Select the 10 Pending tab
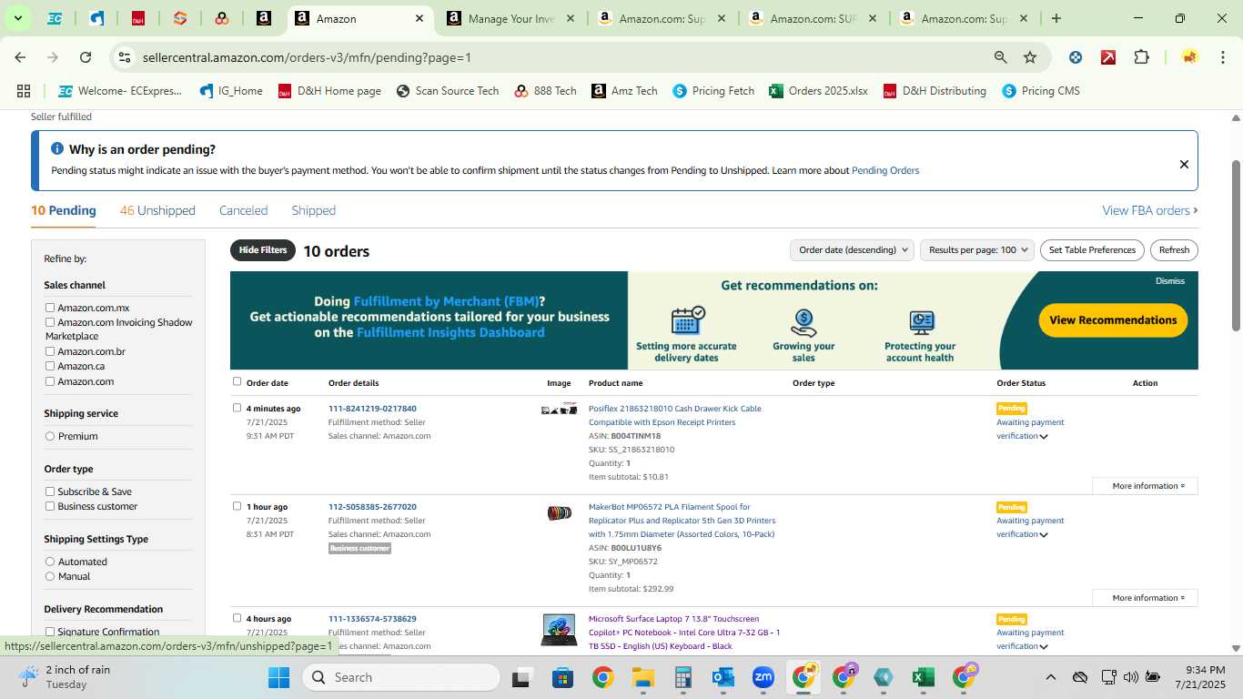The image size is (1243, 699). [64, 210]
